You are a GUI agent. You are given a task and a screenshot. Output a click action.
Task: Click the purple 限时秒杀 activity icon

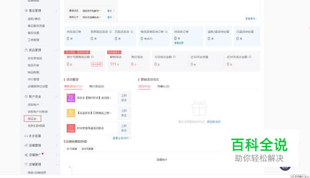(x=71, y=98)
